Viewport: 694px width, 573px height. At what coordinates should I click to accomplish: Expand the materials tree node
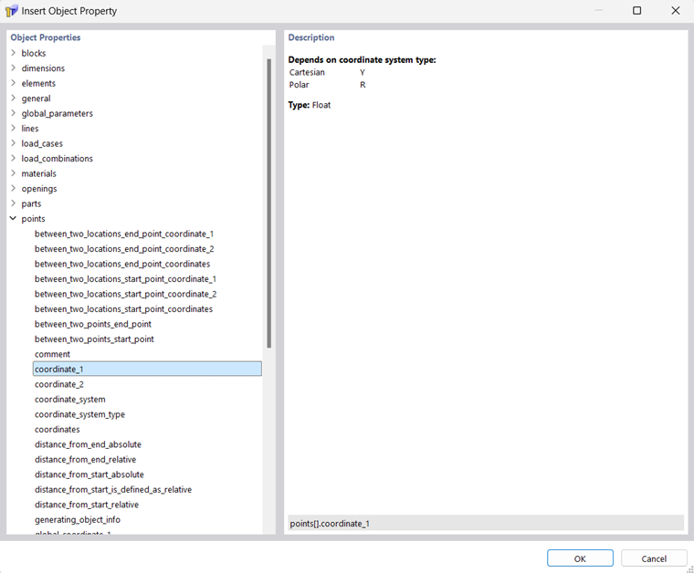click(14, 172)
